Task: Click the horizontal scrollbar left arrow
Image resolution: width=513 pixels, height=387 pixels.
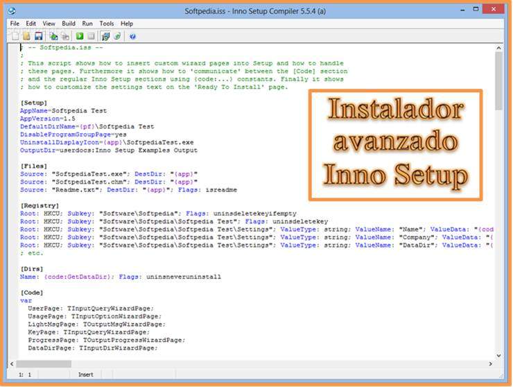Action: (12, 363)
